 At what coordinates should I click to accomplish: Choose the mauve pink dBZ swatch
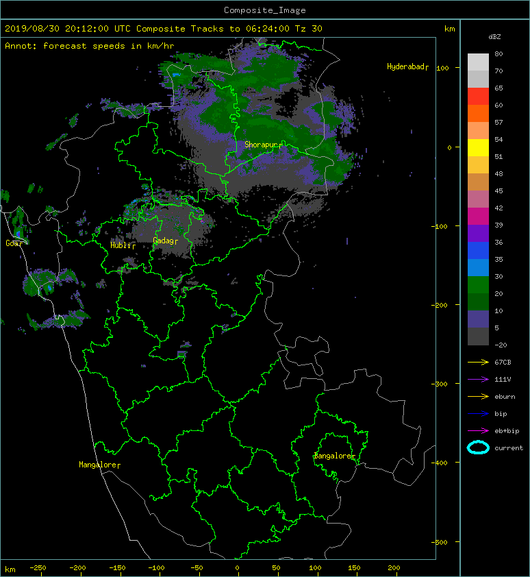click(x=478, y=199)
